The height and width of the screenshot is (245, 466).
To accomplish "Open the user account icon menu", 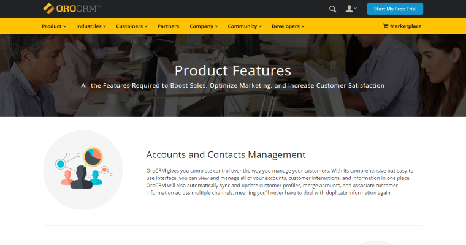I will click(x=351, y=9).
